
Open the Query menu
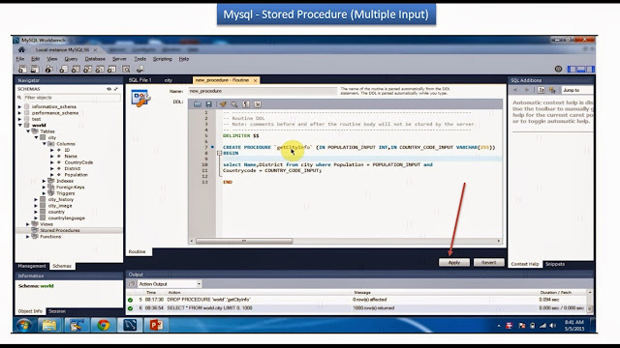pos(71,59)
